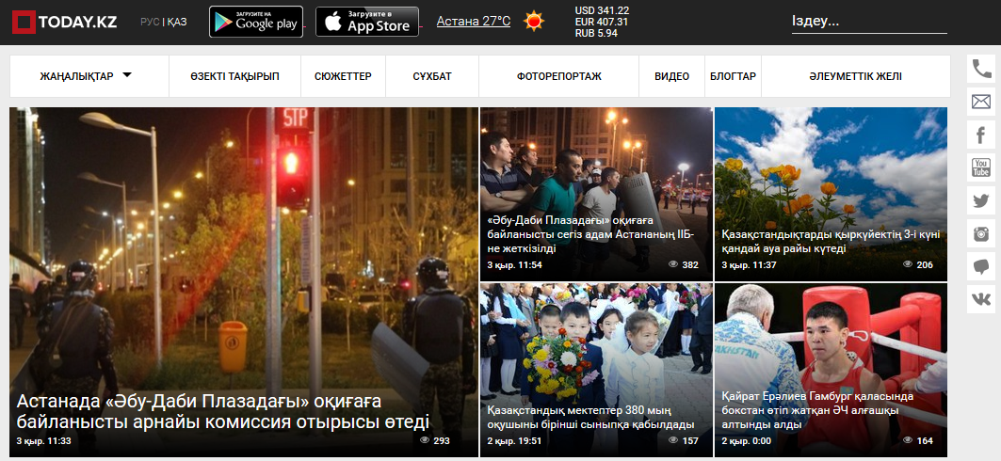Screen dimensions: 1001x461
Task: Open headline about қыркүйектің 3-і ауа райы
Action: click(831, 241)
